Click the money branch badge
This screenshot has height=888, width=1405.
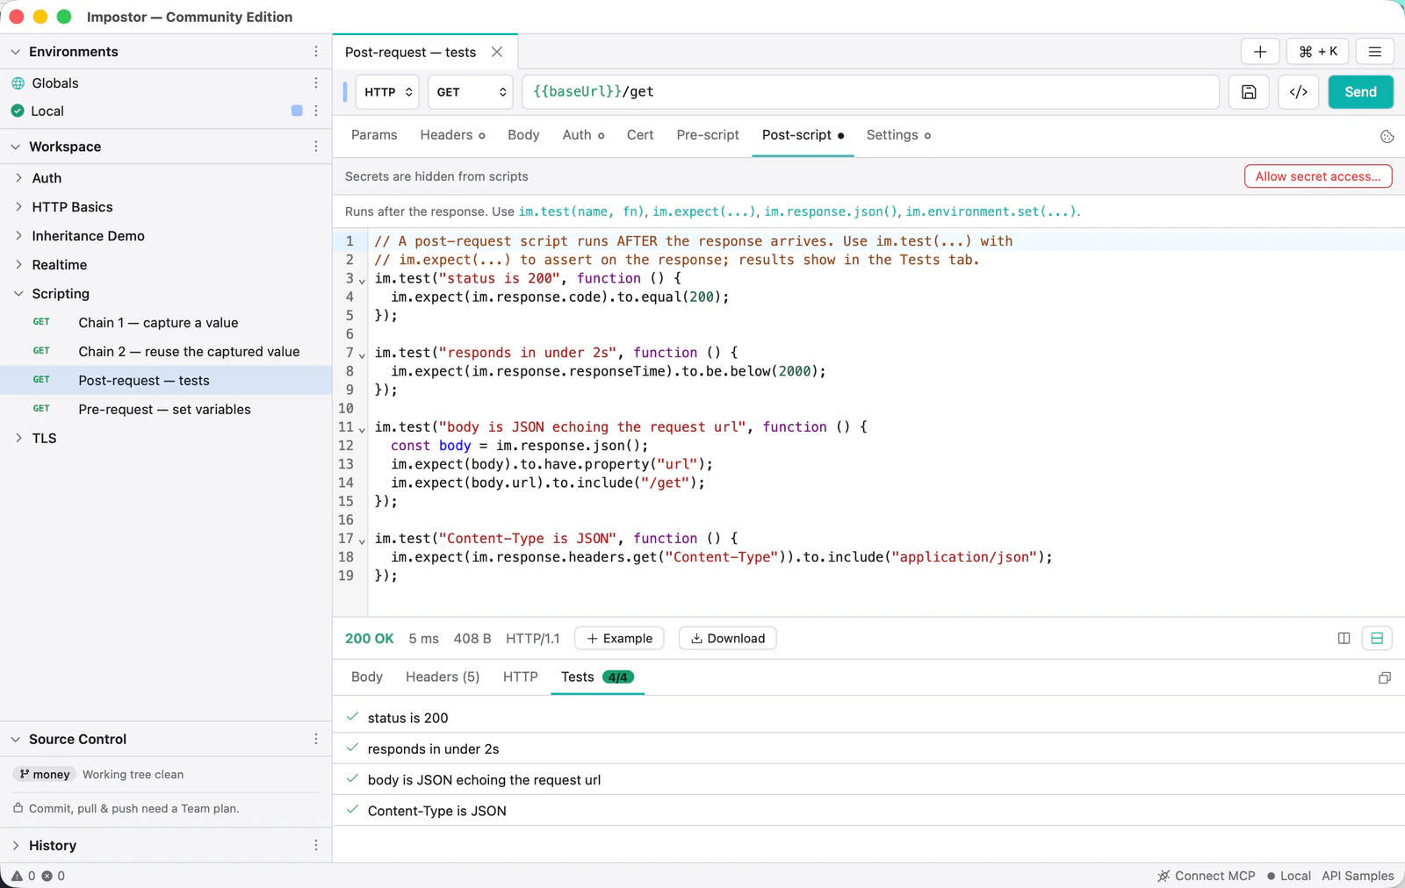click(x=44, y=774)
